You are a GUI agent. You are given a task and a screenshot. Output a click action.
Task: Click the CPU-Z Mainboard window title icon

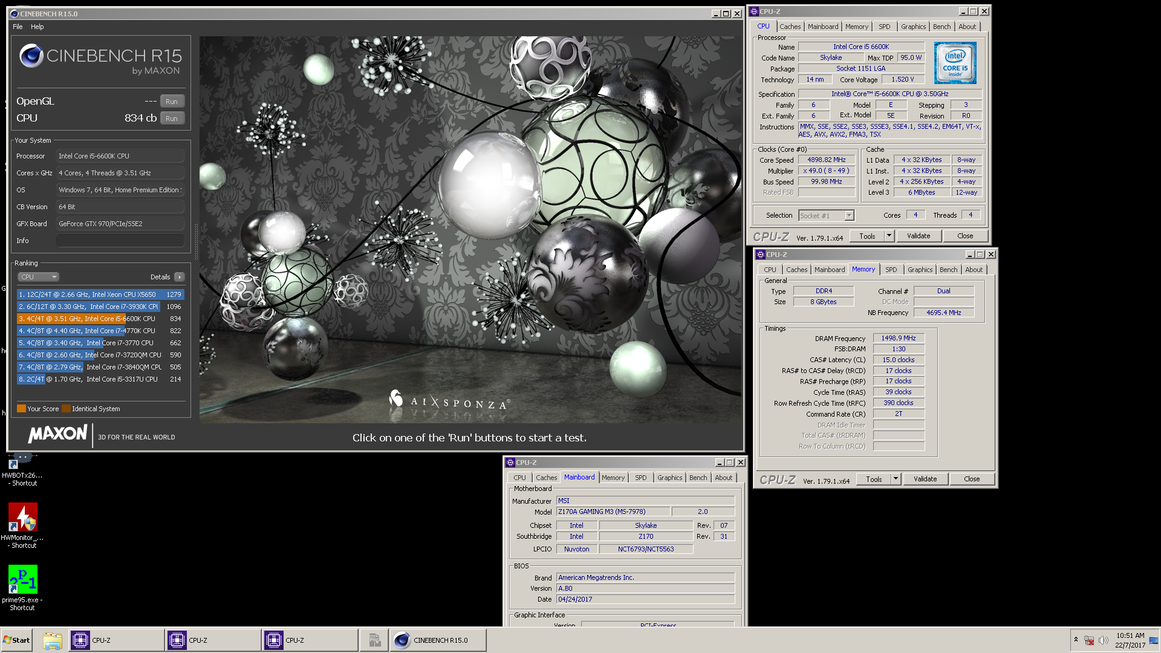[510, 463]
